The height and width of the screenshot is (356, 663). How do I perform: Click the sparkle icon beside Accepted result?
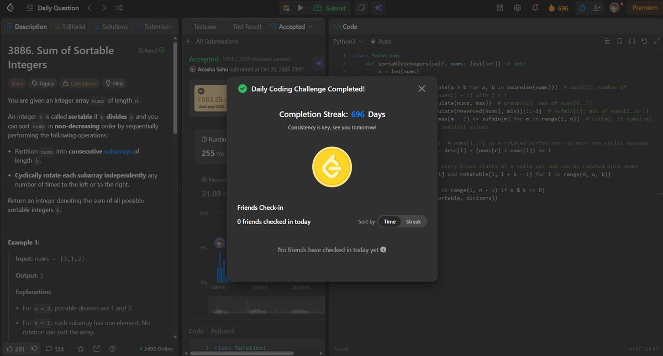point(318,63)
